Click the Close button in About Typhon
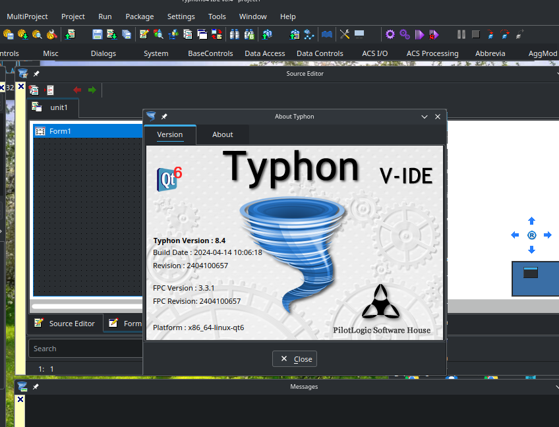 (x=295, y=359)
